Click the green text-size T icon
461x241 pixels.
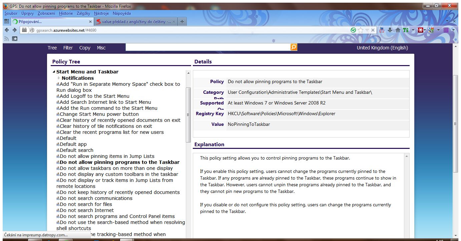(406, 30)
